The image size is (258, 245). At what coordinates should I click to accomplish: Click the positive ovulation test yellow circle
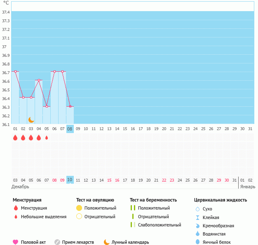80,208
